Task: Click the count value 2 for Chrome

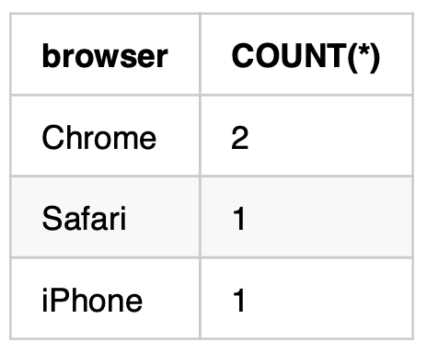Action: click(240, 138)
